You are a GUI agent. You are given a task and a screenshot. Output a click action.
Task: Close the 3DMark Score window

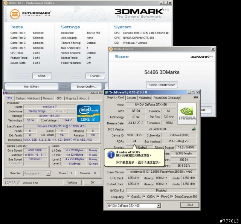213,49
